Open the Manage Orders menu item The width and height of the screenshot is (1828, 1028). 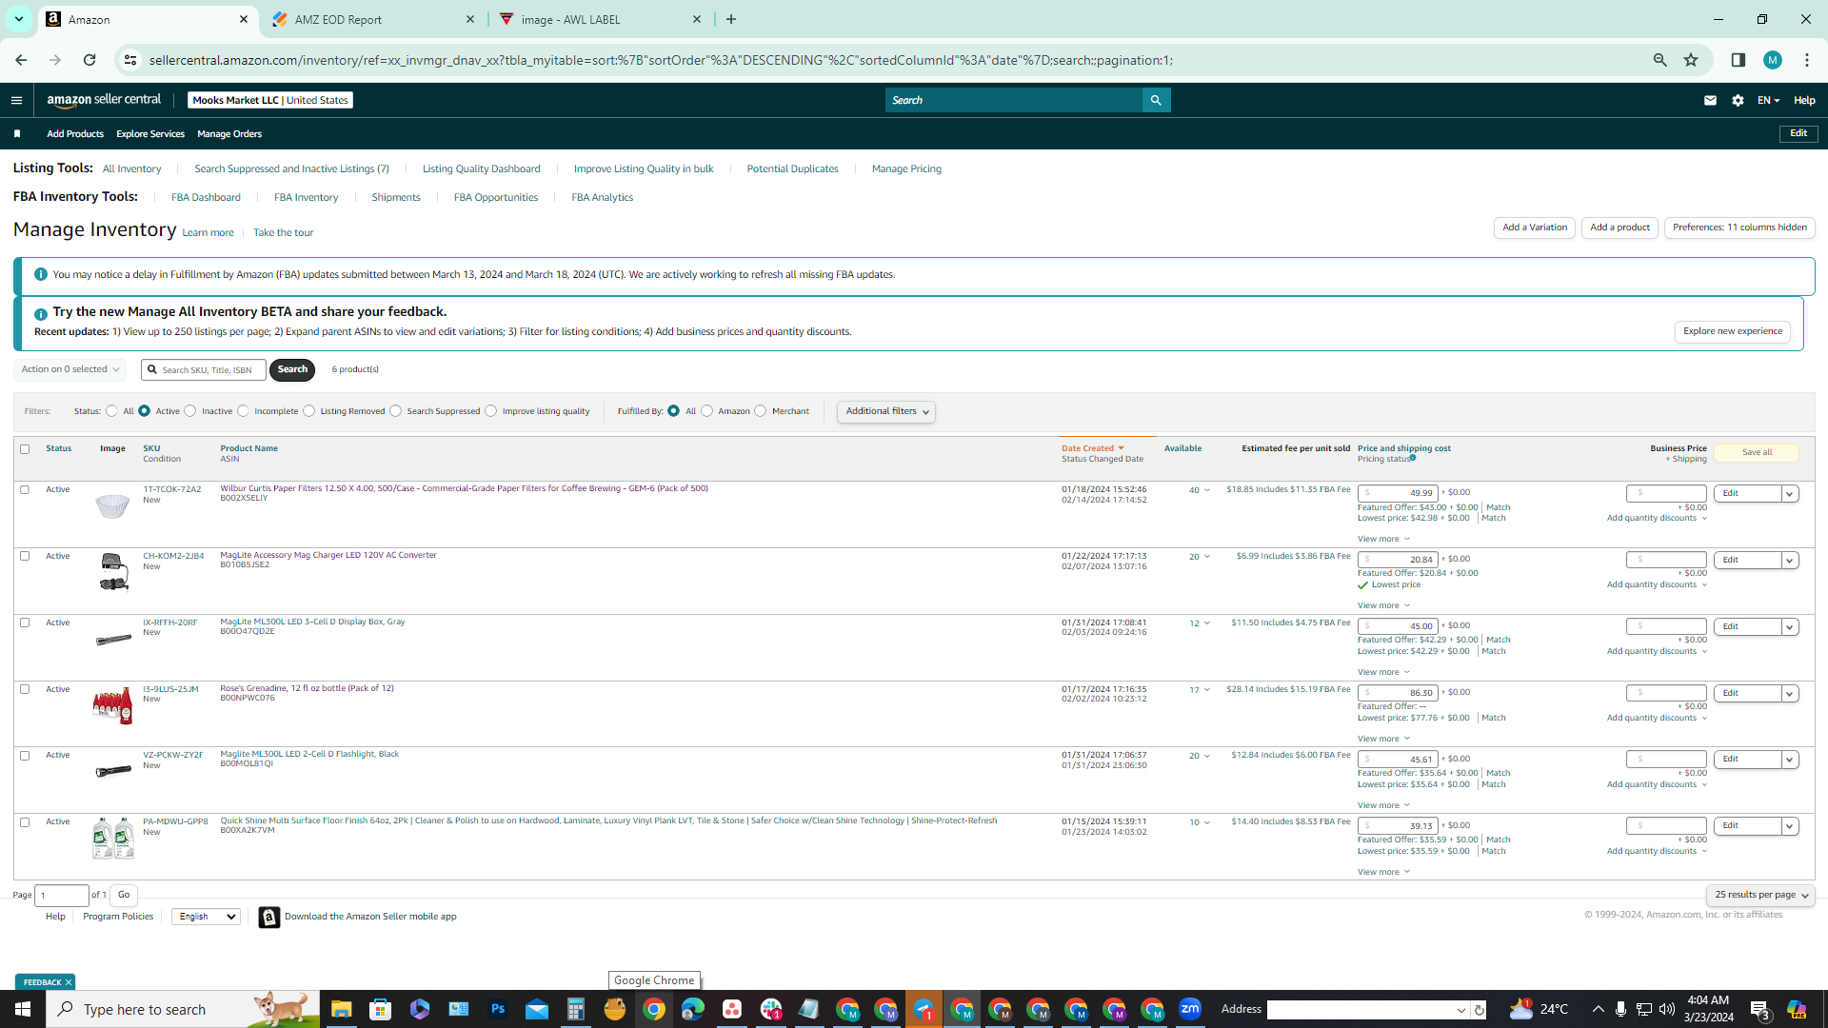(229, 134)
